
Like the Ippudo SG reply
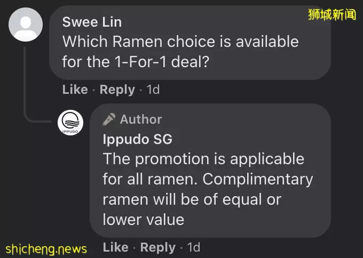pyautogui.click(x=115, y=247)
